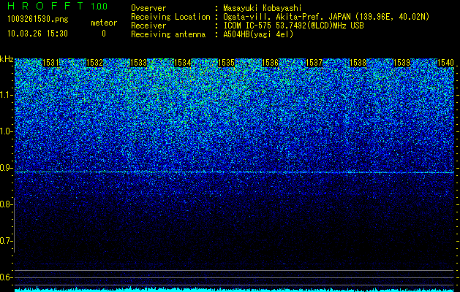Click the meteor label
This screenshot has width=460, height=292.
pyautogui.click(x=104, y=23)
